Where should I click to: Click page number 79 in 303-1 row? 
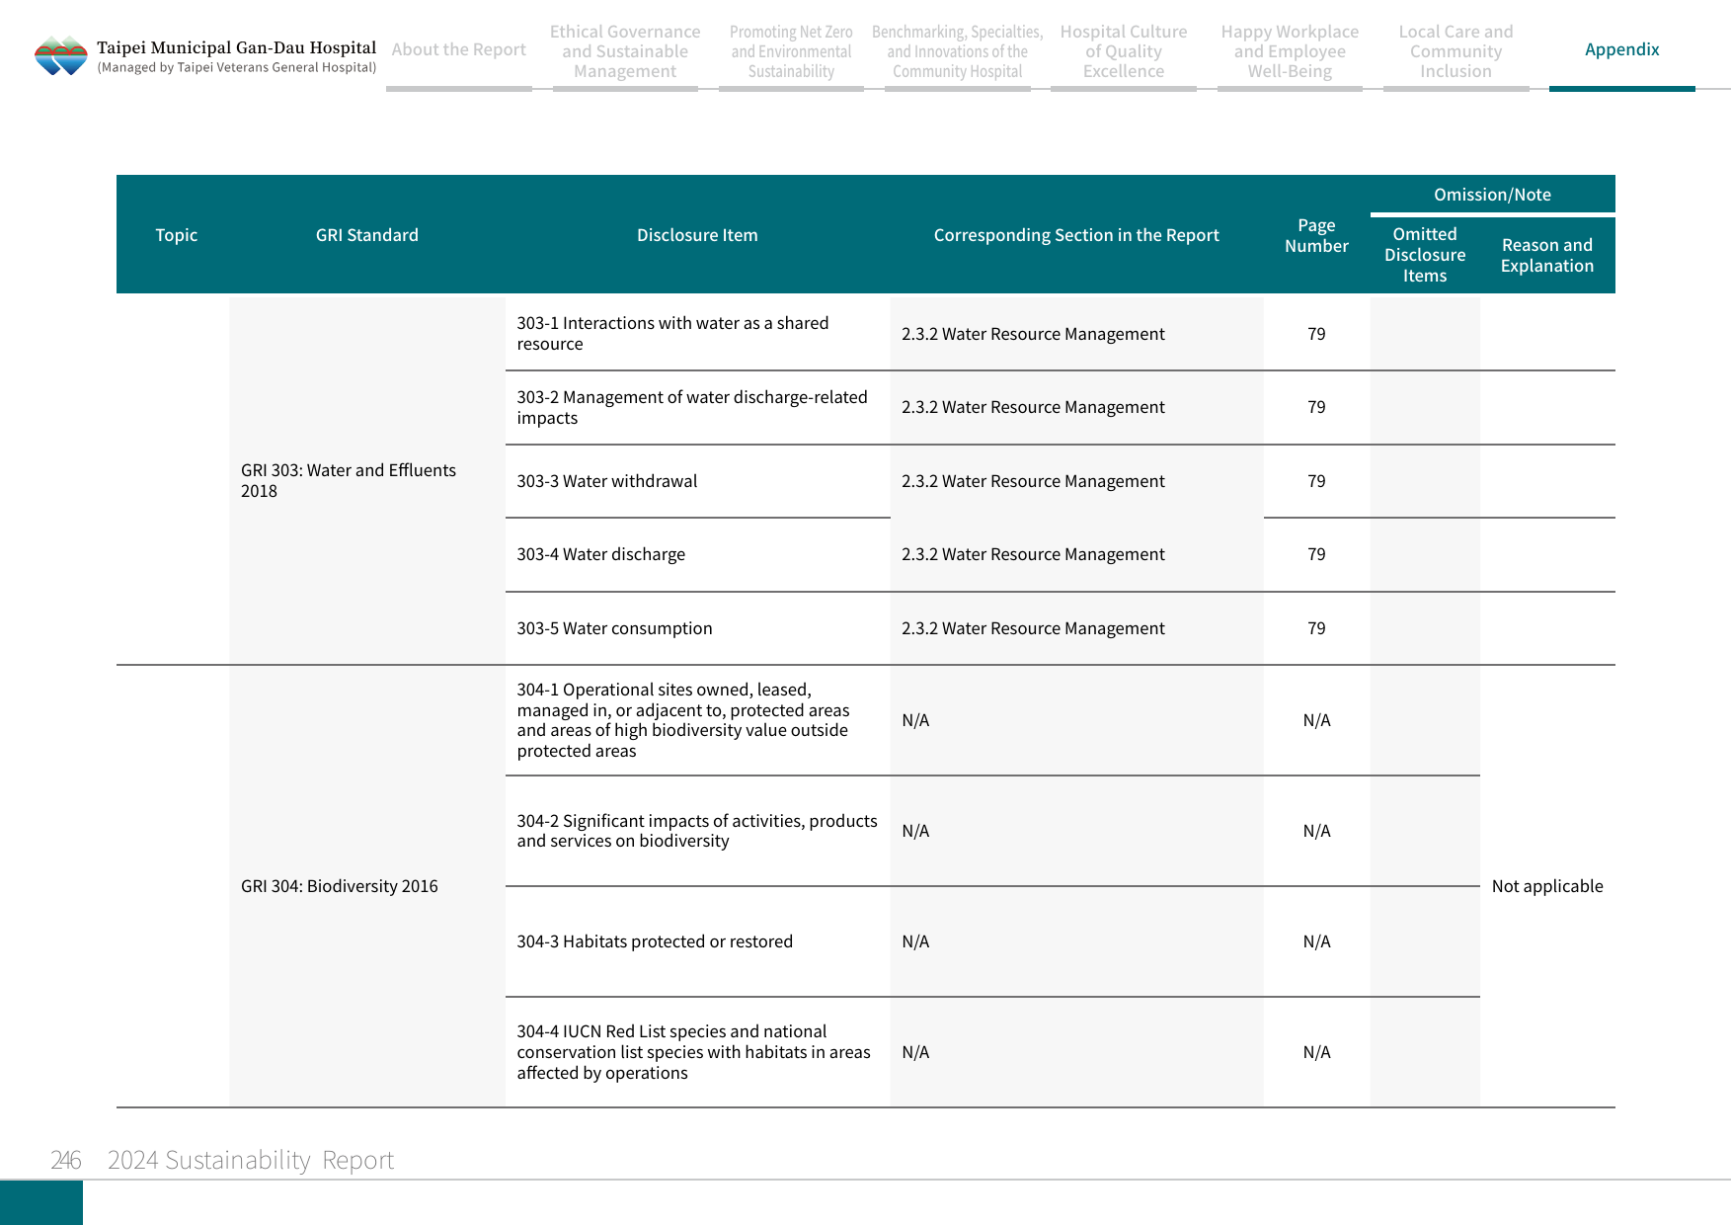click(x=1316, y=334)
